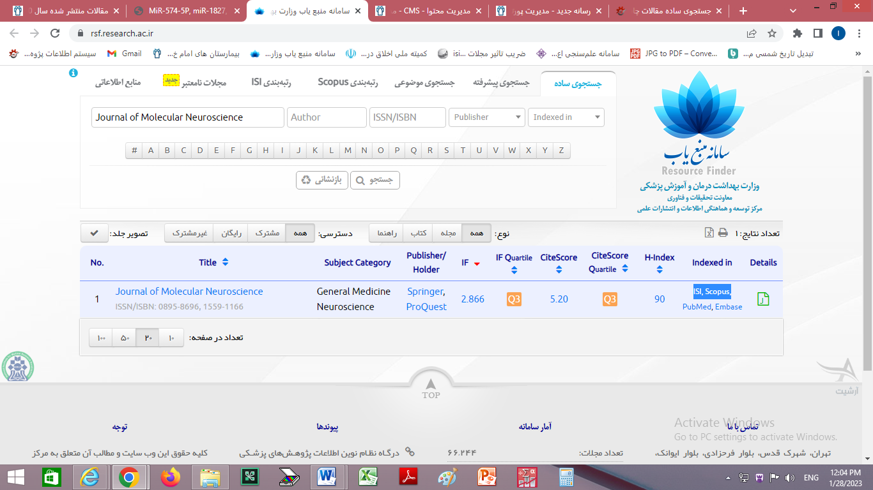Sort by IF using the red arrow
Screen dimensions: 873x490
[477, 264]
